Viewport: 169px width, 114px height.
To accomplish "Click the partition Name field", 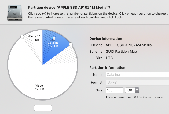I will (137, 75).
